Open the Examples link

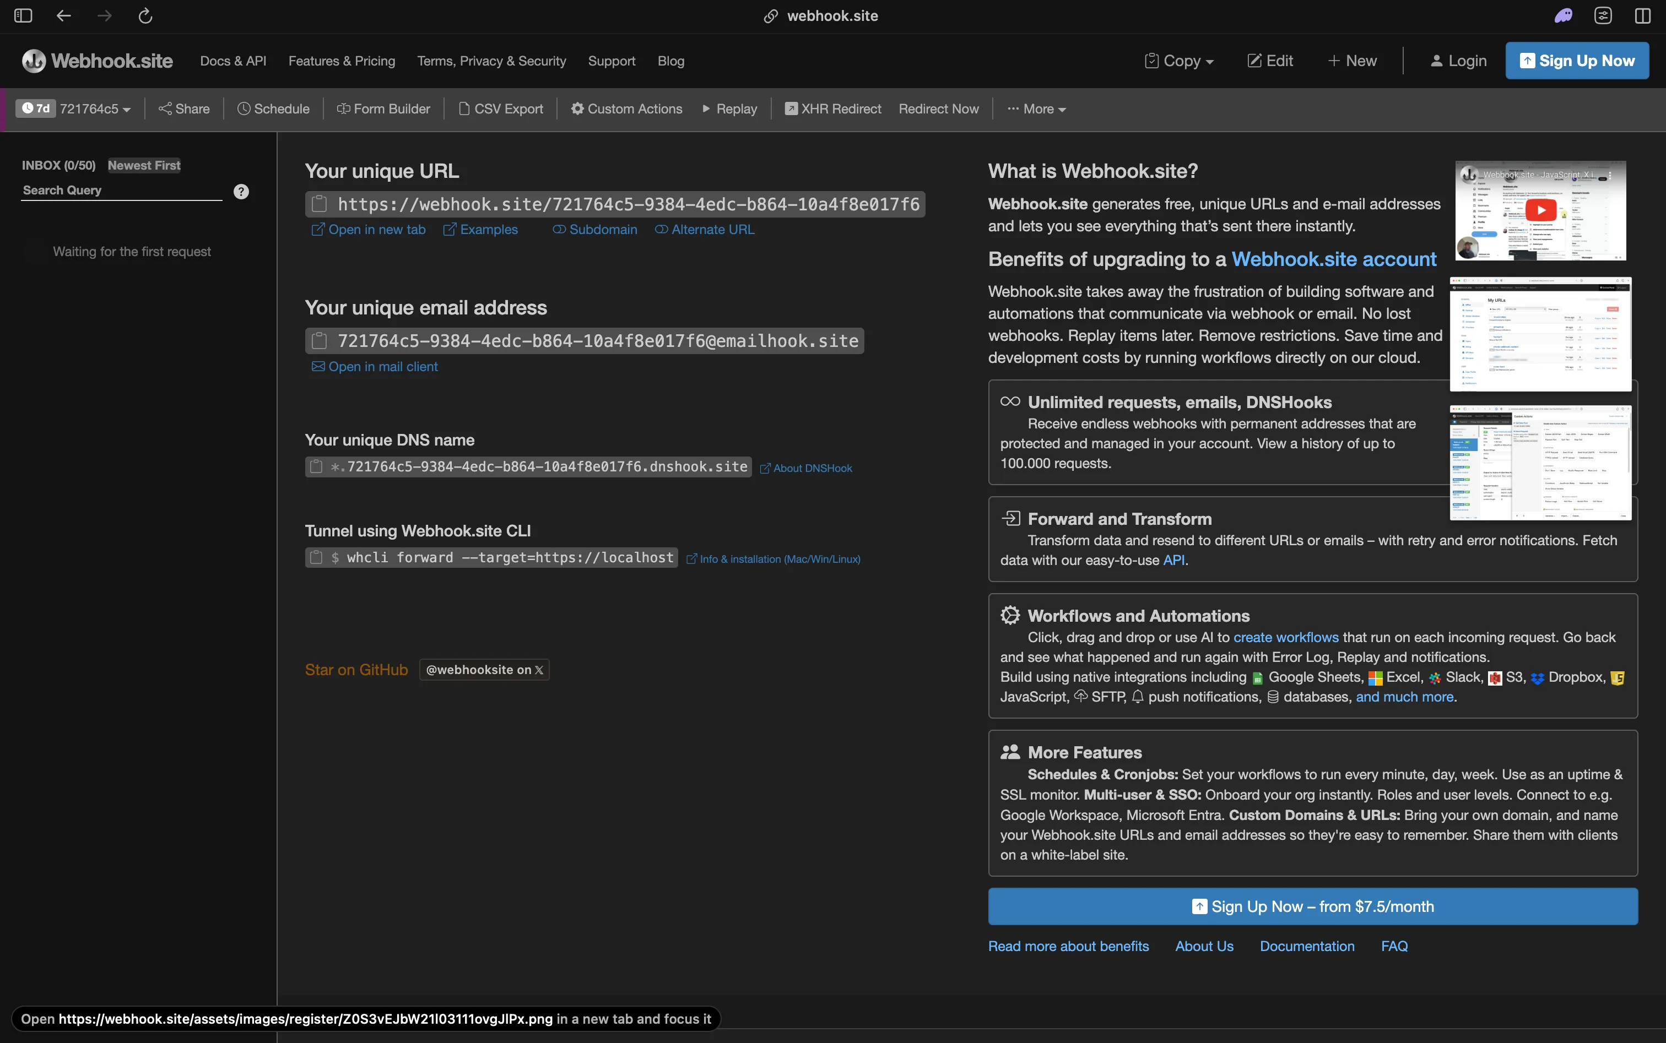[480, 230]
